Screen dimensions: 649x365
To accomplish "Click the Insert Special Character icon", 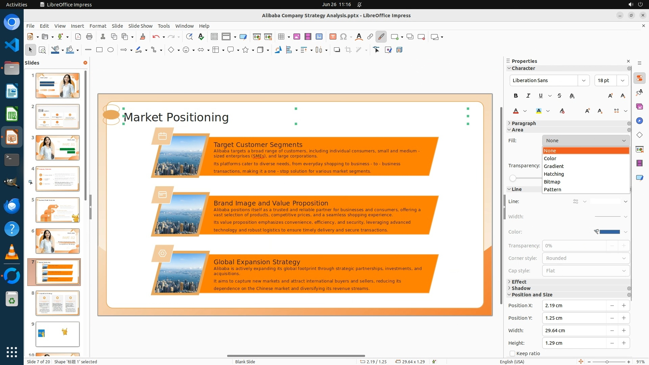I will point(343,37).
